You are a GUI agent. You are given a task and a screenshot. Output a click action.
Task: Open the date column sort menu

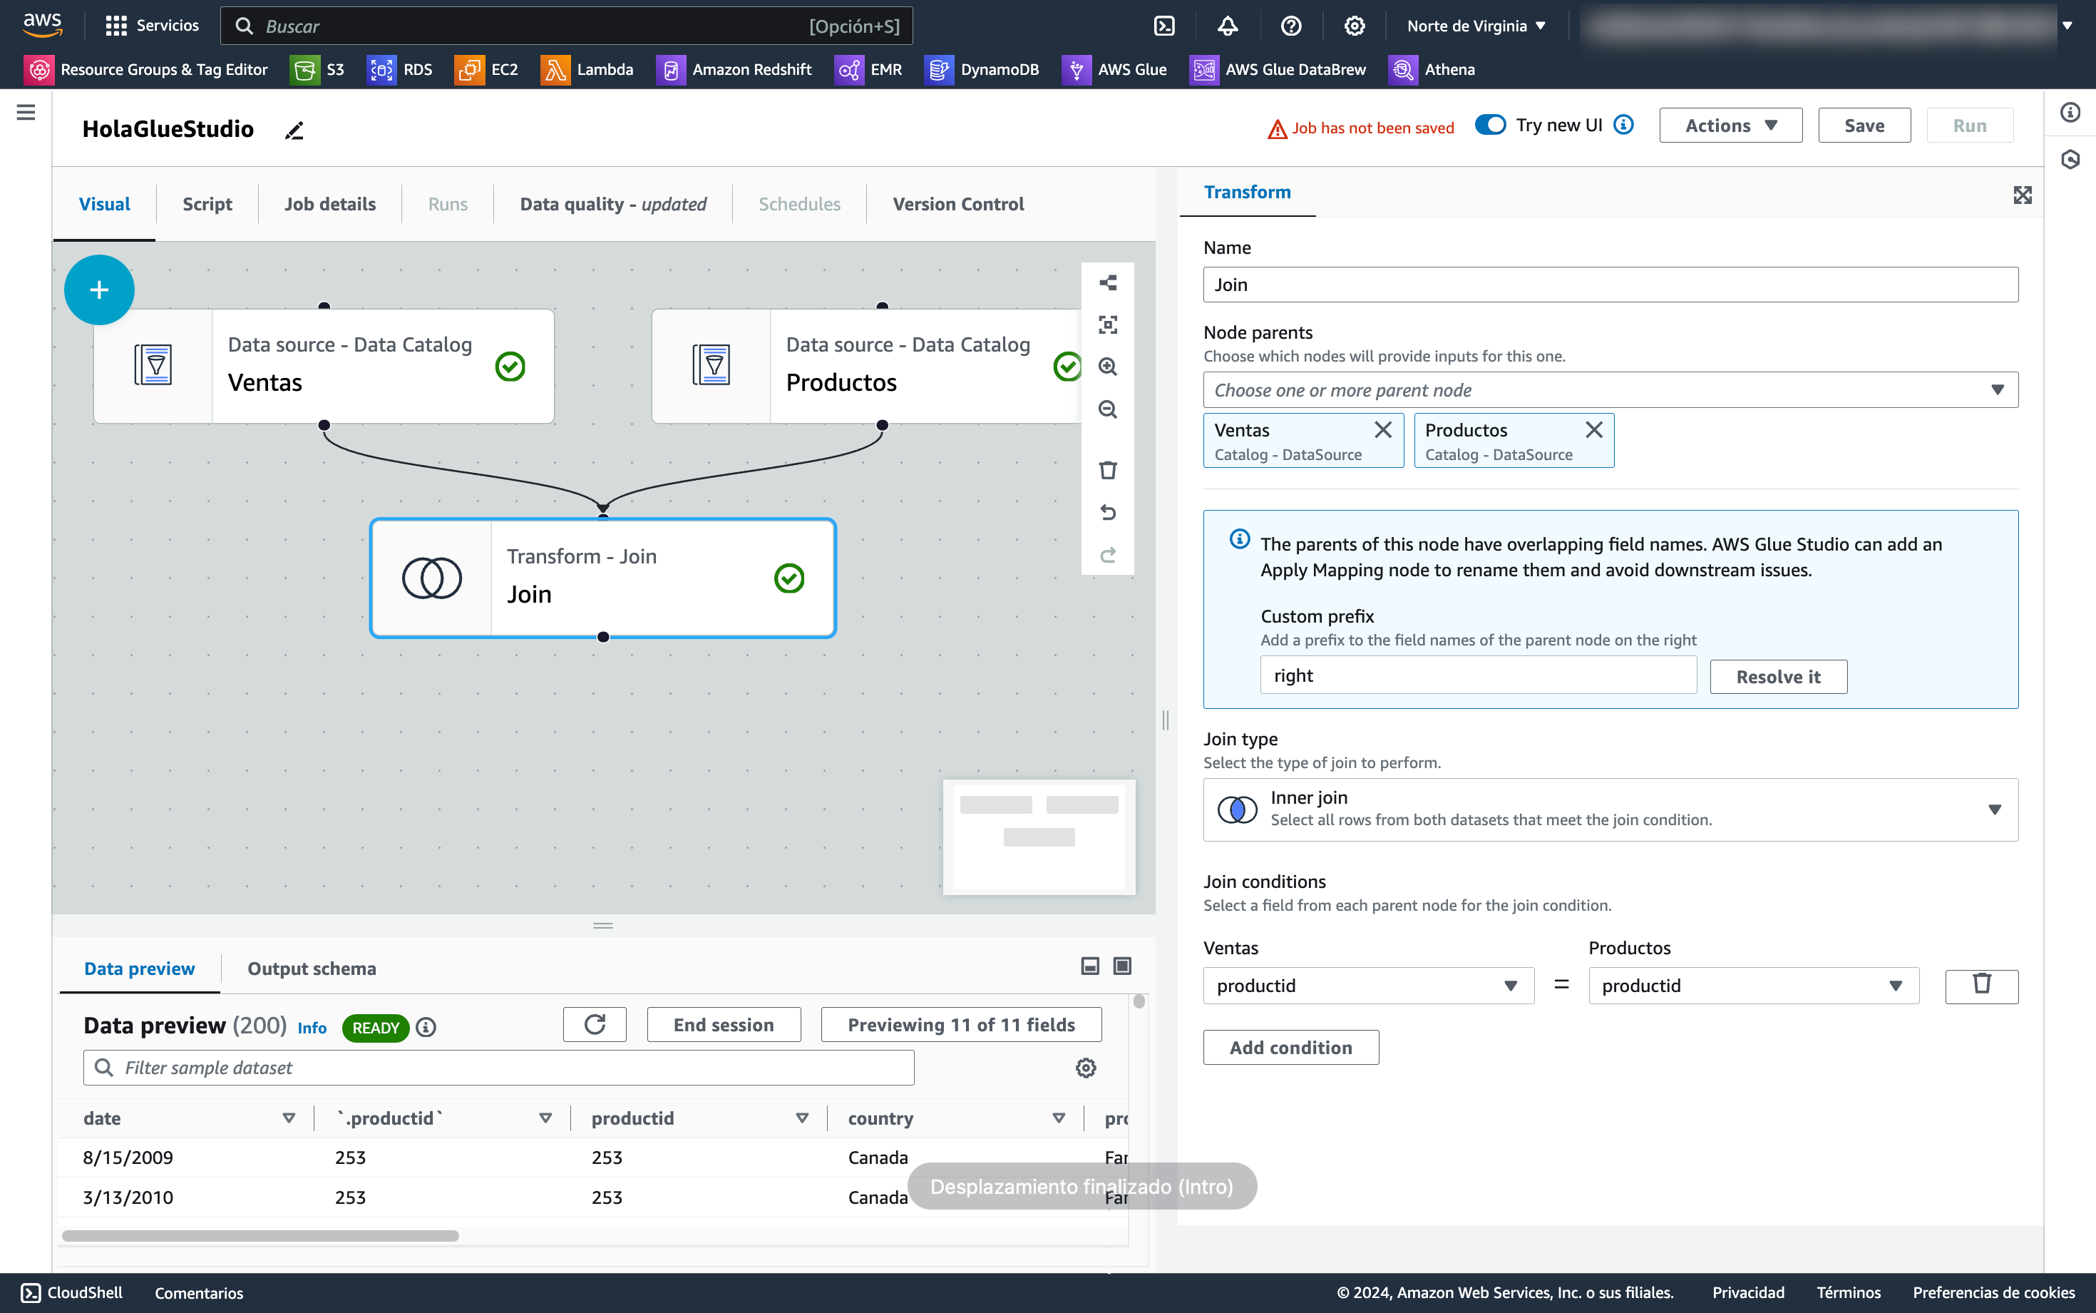click(289, 1118)
